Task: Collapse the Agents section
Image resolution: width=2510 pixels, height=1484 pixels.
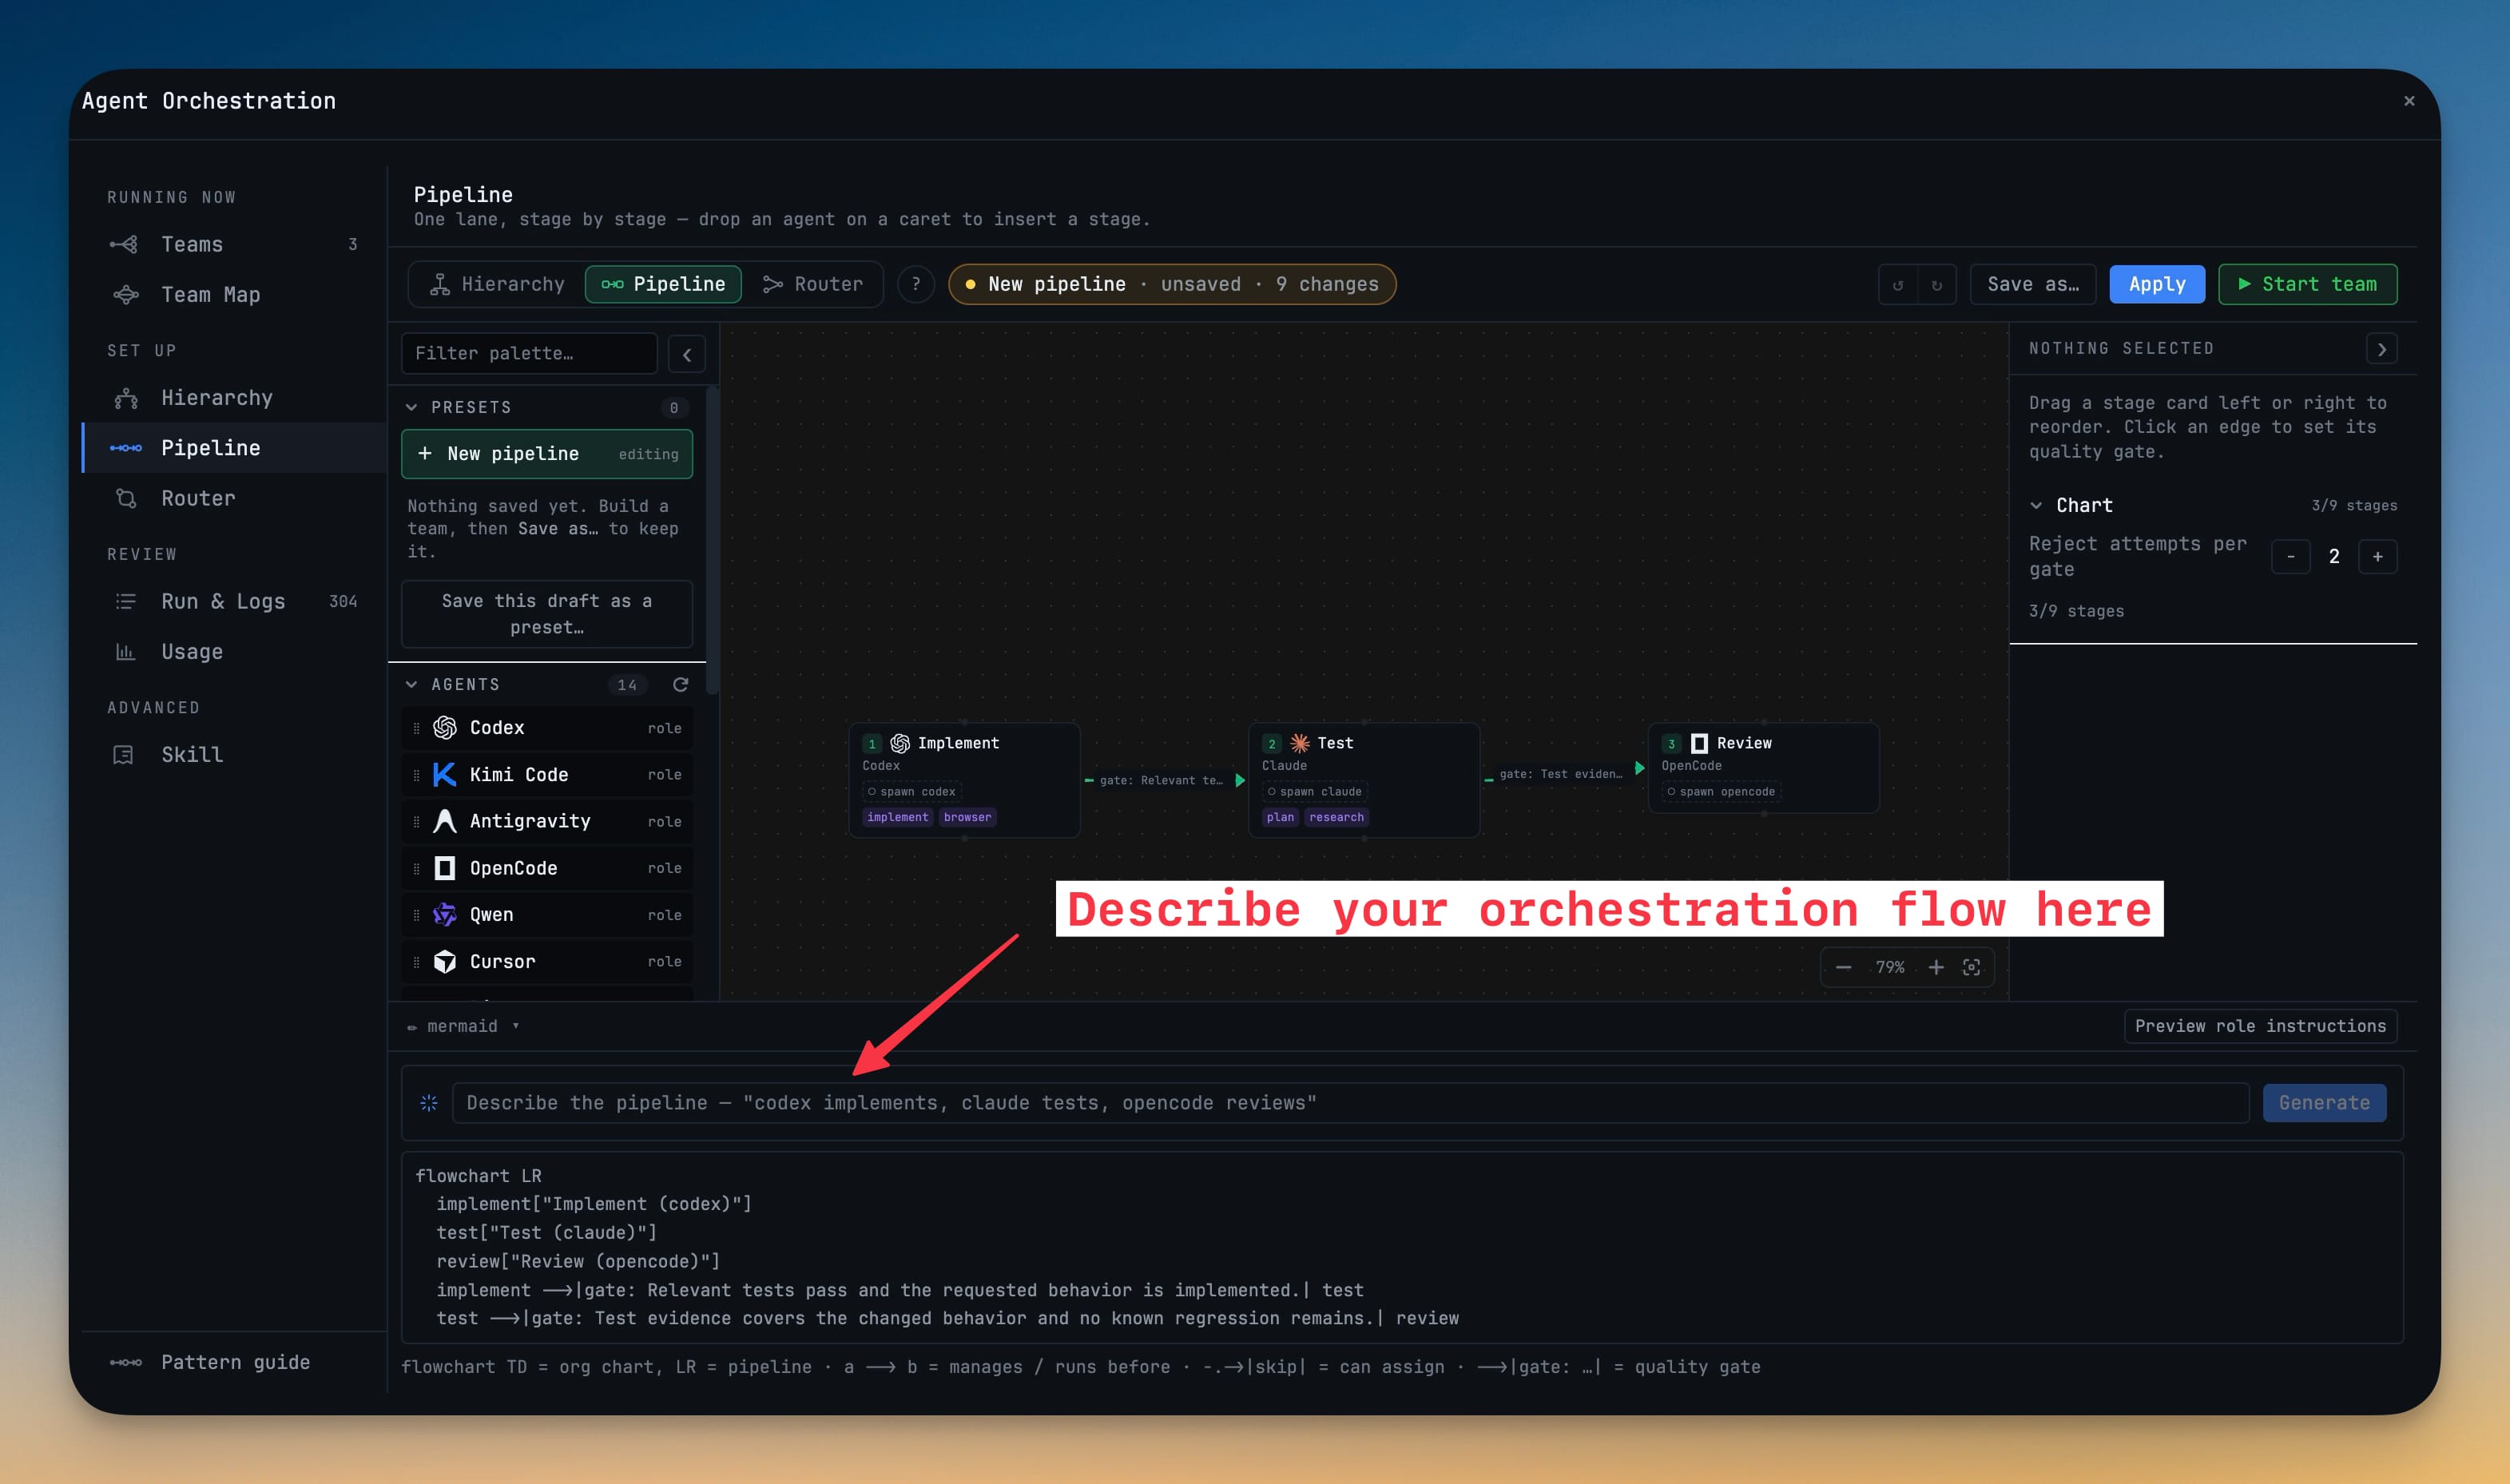Action: click(411, 684)
